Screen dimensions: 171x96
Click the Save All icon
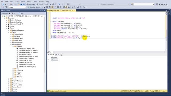pyautogui.click(x=24, y=4)
